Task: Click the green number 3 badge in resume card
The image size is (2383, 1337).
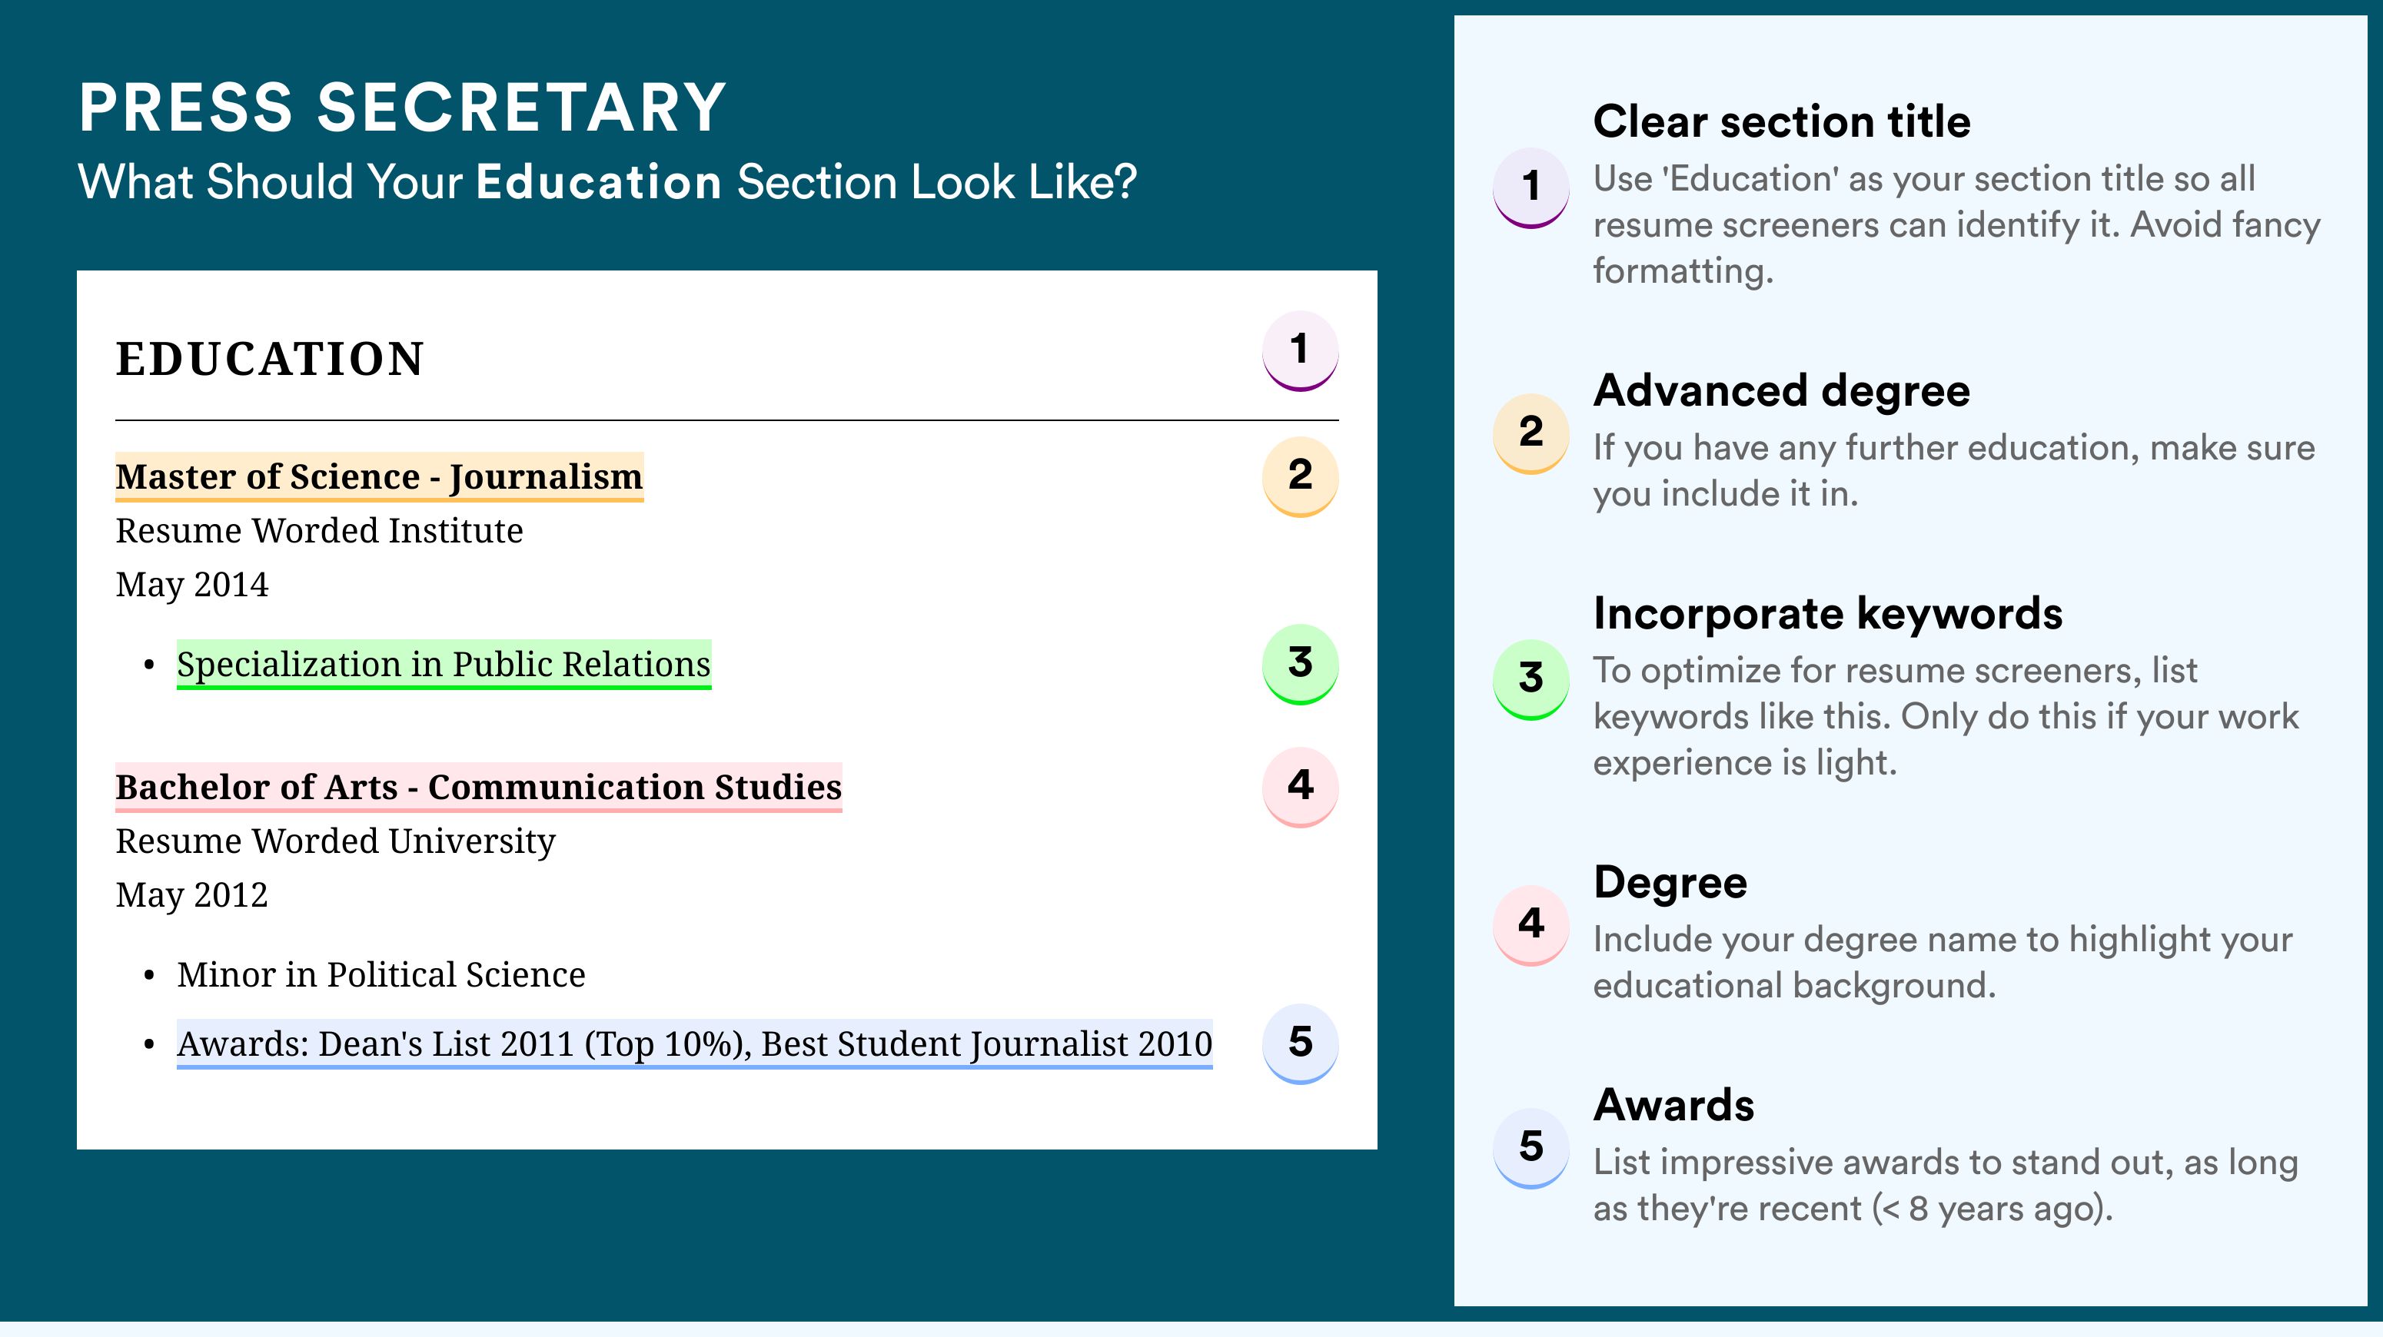Action: pos(1300,664)
